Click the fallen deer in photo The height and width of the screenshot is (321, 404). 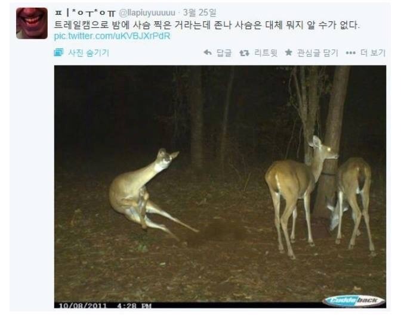(x=149, y=193)
